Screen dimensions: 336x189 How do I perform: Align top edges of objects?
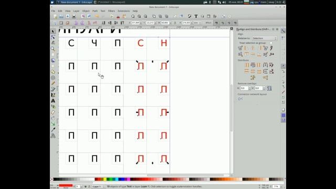pos(247,55)
